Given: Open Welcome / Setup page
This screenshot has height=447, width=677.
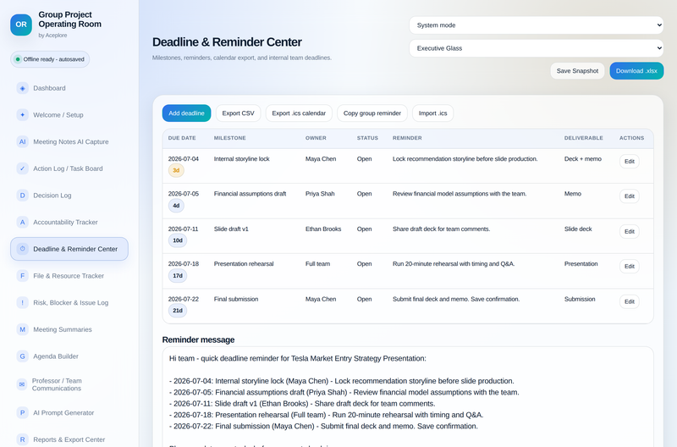Looking at the screenshot, I should pyautogui.click(x=69, y=115).
